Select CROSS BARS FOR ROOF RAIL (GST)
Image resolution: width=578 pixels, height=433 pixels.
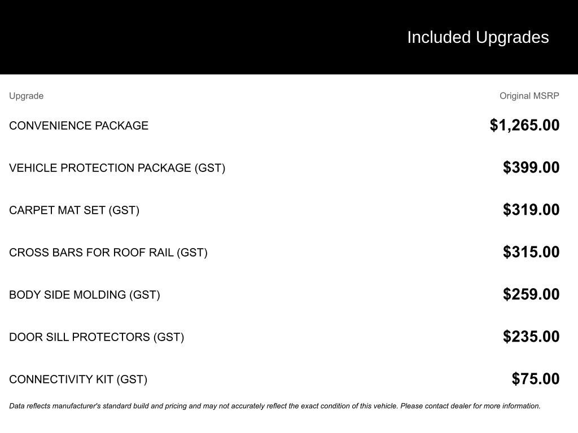(x=108, y=253)
